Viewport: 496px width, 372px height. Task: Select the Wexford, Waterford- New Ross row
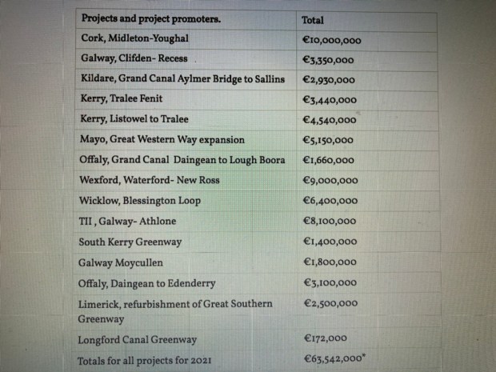pyautogui.click(x=148, y=180)
